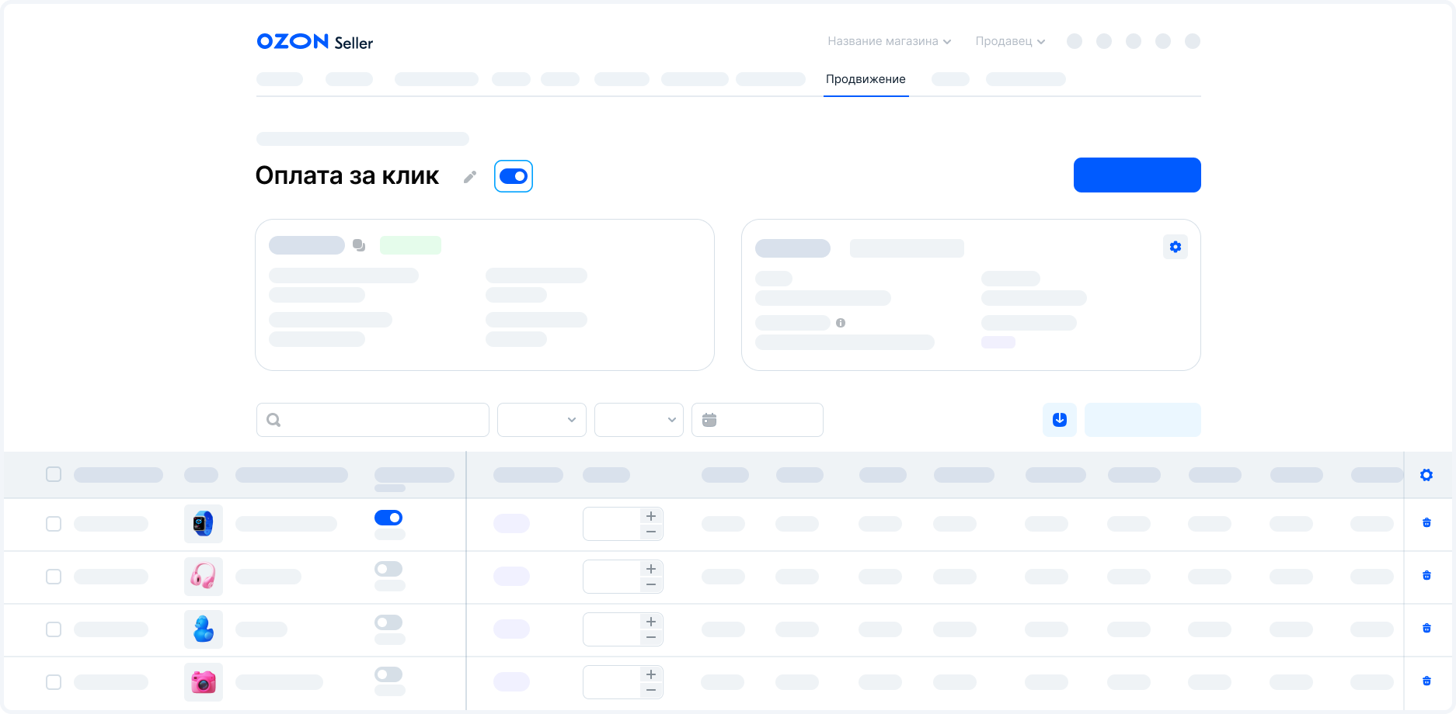
Task: Open the Продавец dropdown menu
Action: point(1010,41)
